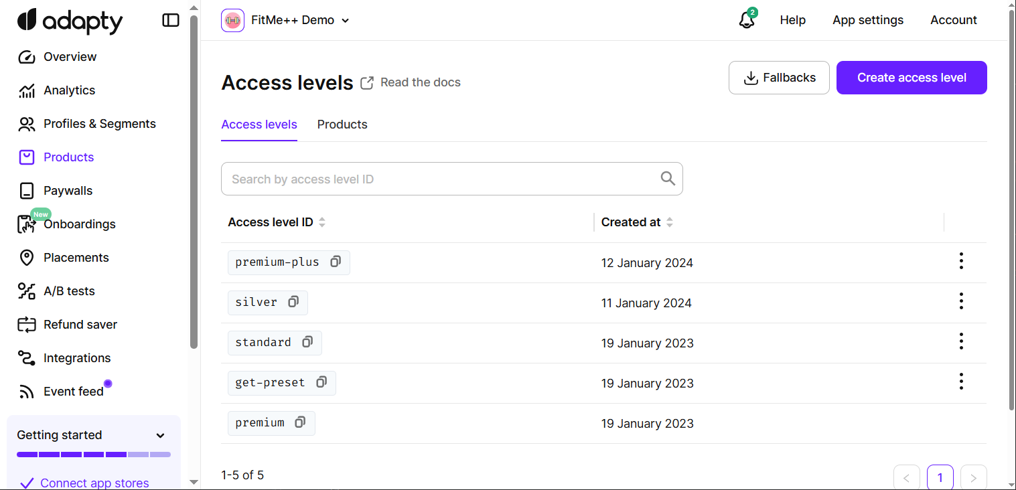Open the notifications bell
Screen dimensions: 1016x490
(x=746, y=20)
